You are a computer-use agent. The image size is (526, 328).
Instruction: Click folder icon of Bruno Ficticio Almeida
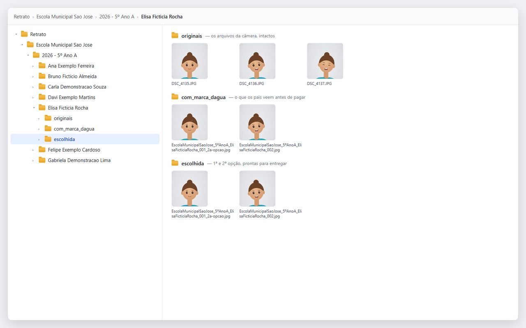(42, 76)
